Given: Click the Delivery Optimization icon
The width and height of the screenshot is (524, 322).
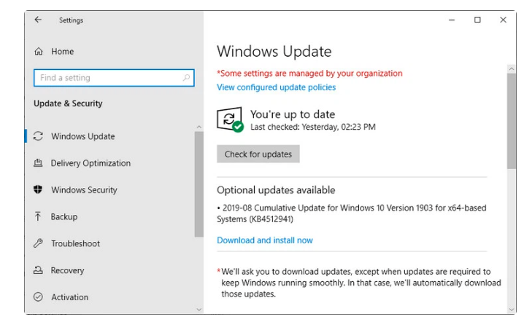Looking at the screenshot, I should 39,163.
